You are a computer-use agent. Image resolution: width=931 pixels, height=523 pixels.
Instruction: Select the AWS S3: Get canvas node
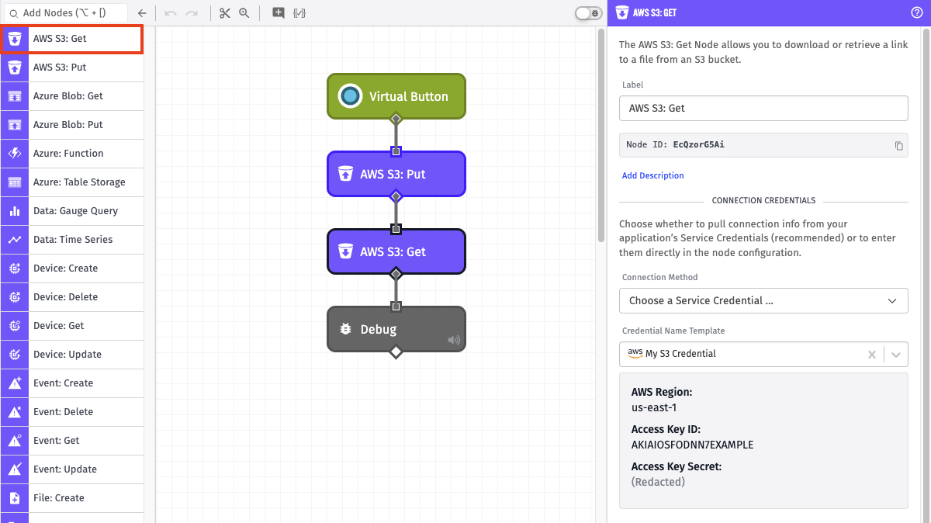tap(396, 251)
